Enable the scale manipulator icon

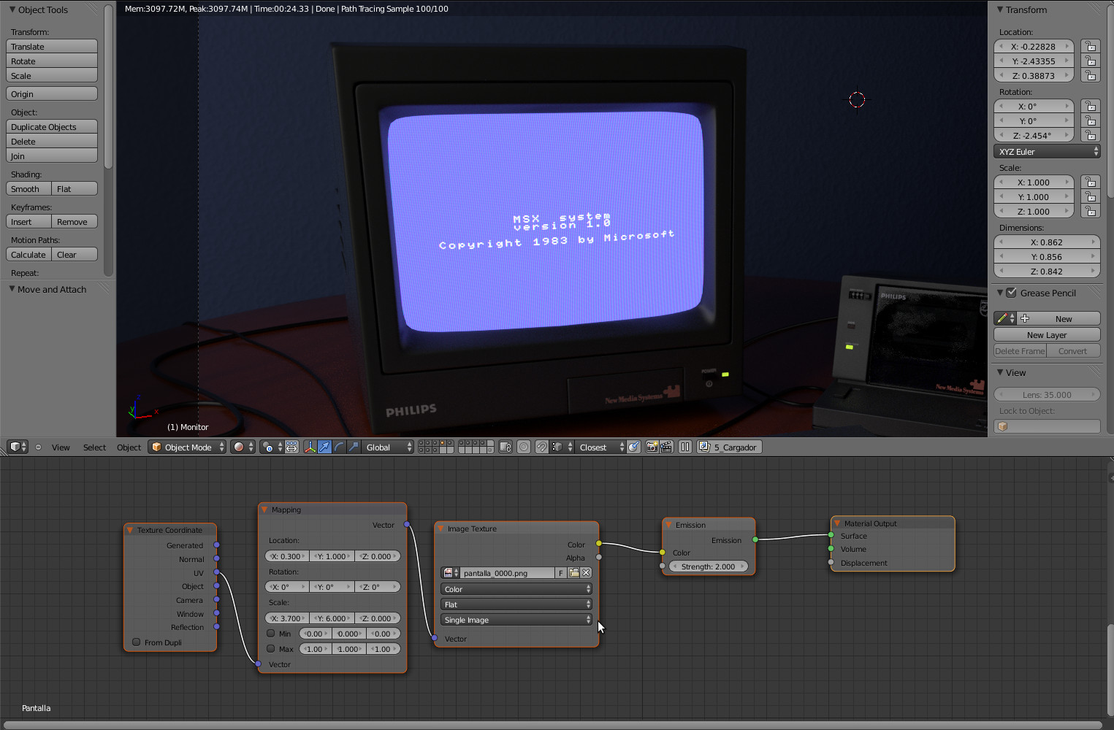coord(354,447)
